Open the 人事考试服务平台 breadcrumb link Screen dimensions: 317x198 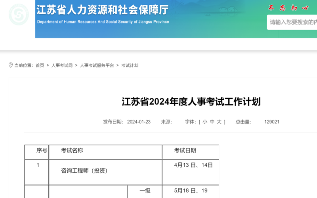point(97,65)
